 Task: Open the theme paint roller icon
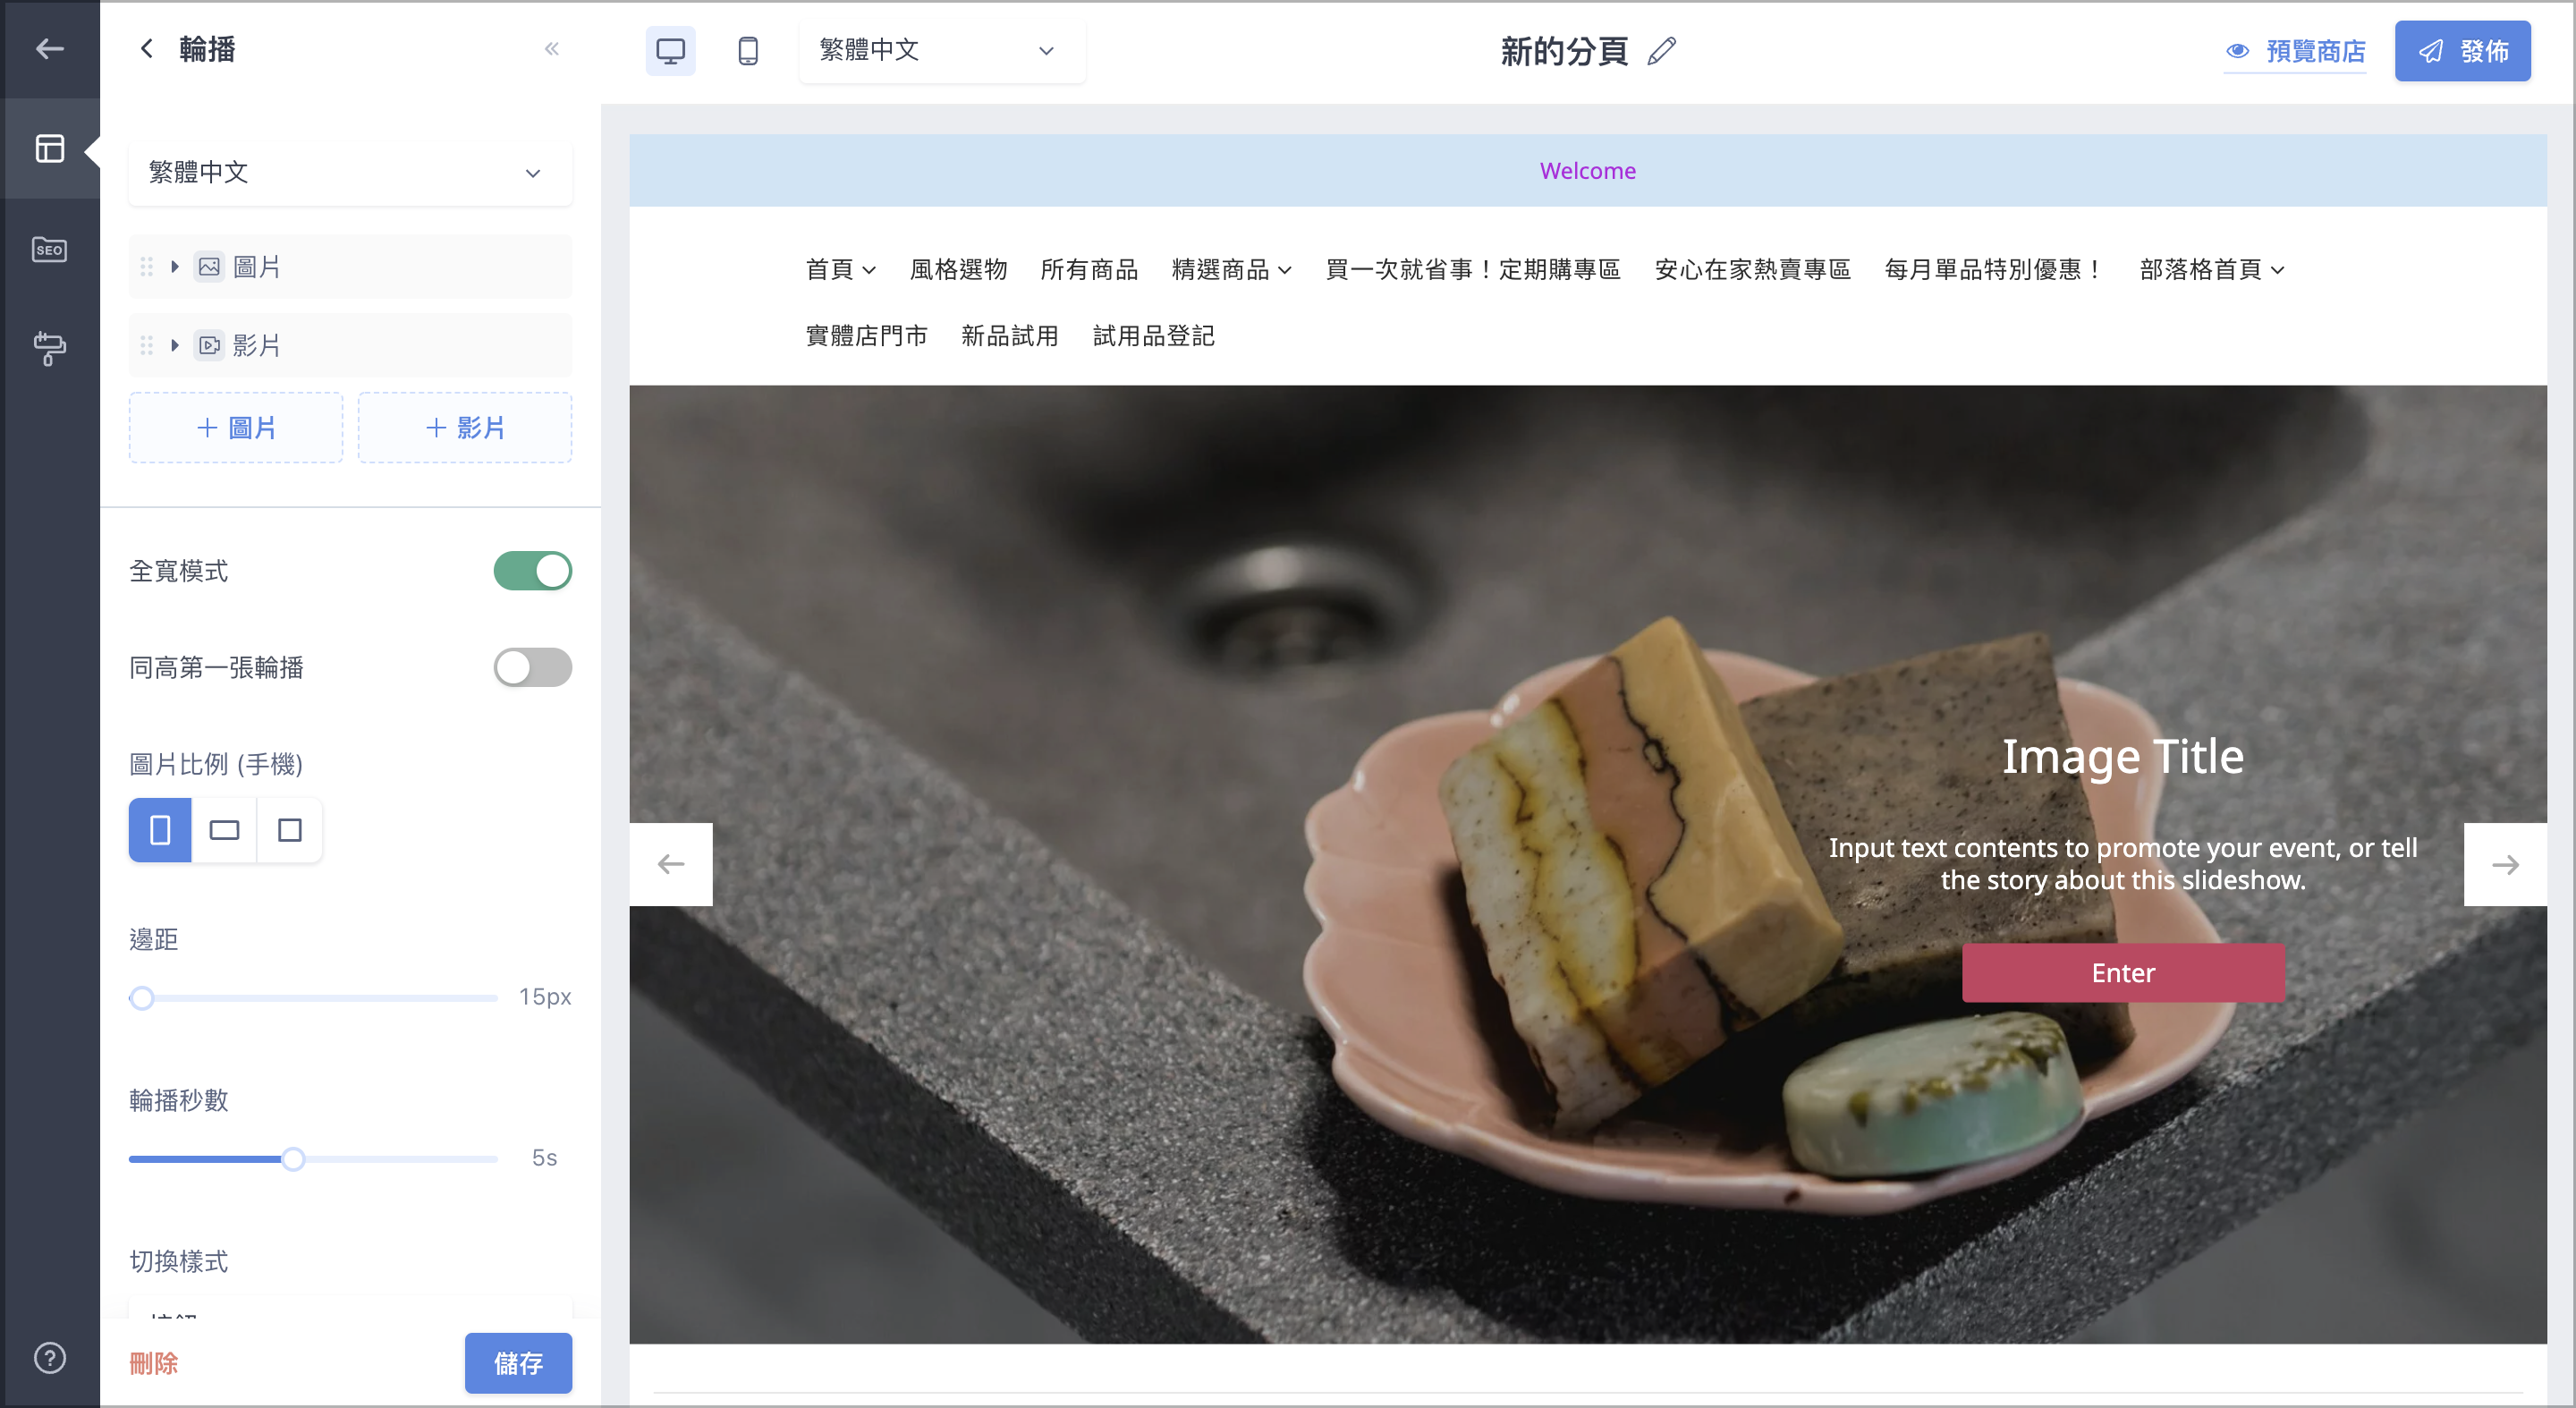click(x=49, y=348)
